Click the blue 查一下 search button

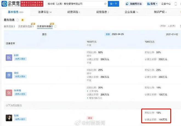point(113,4)
